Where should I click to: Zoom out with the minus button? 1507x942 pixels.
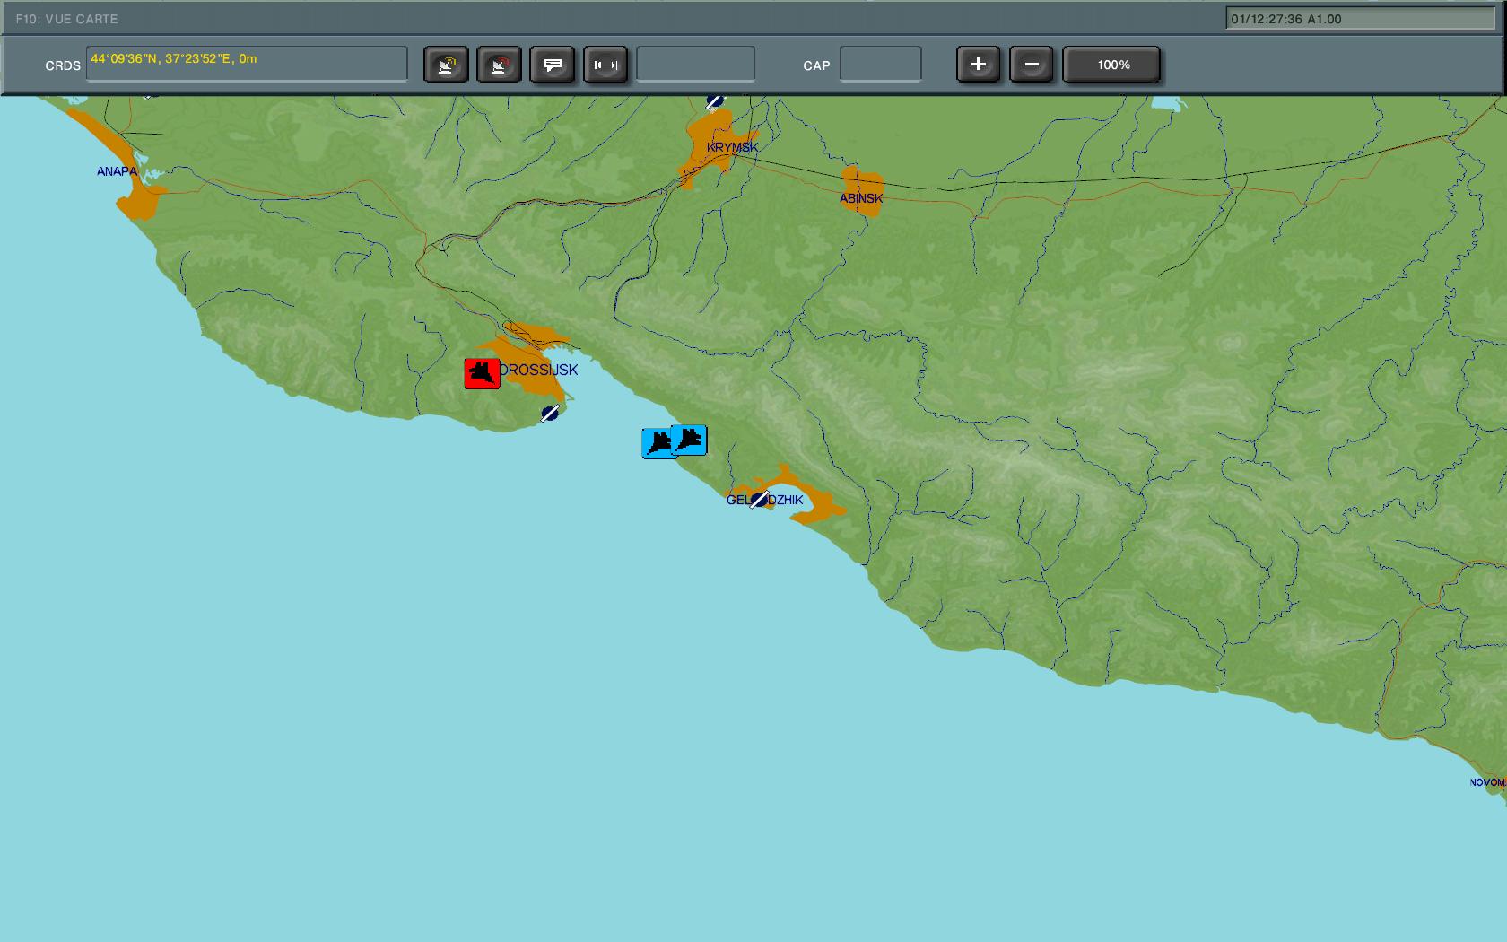pyautogui.click(x=1032, y=65)
